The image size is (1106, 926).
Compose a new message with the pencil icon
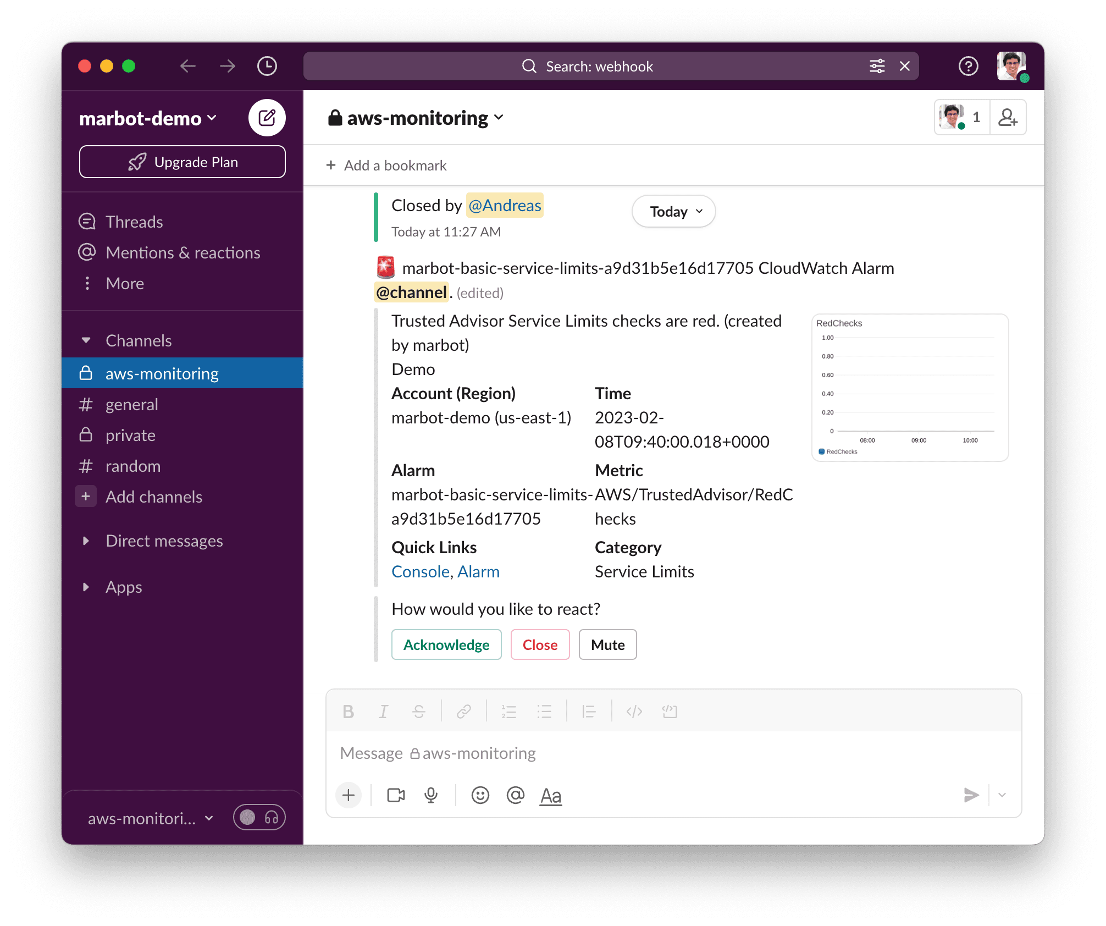pyautogui.click(x=267, y=118)
